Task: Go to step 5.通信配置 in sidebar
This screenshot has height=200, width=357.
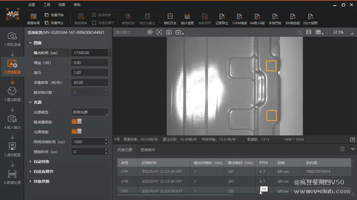Action: click(x=12, y=149)
